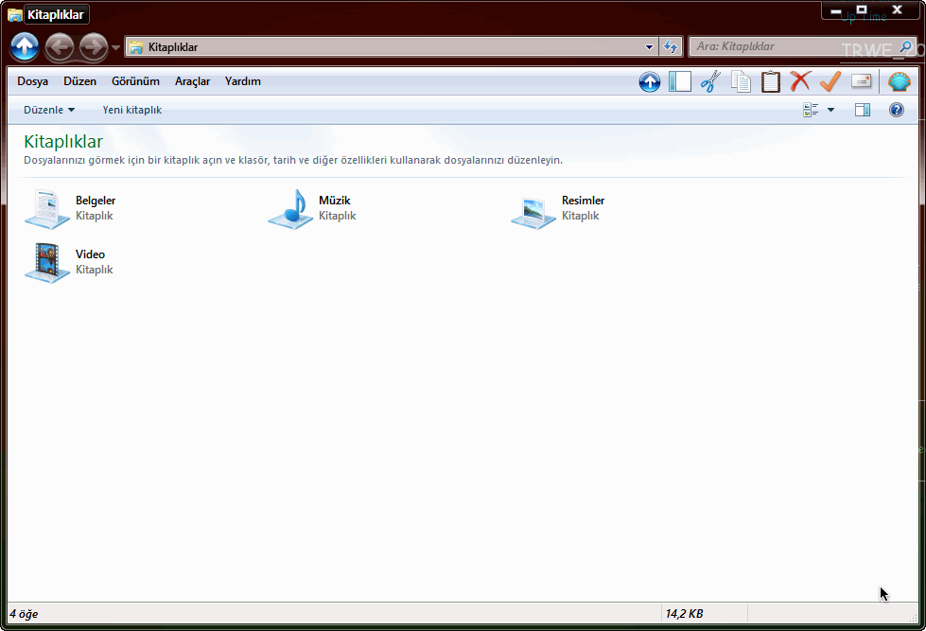This screenshot has width=926, height=631.
Task: Expand the address bar dropdown arrow
Action: (x=649, y=46)
